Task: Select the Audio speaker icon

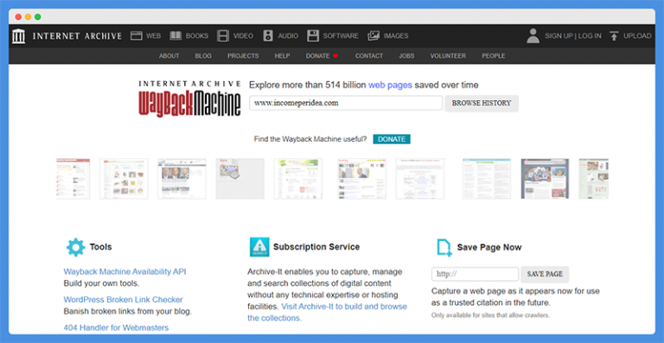Action: (x=268, y=36)
